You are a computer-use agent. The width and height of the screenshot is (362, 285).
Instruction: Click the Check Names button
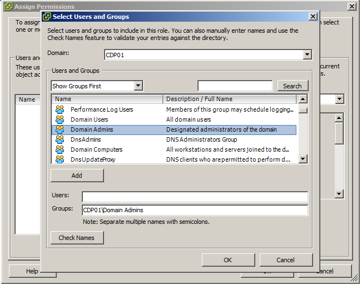tap(77, 238)
